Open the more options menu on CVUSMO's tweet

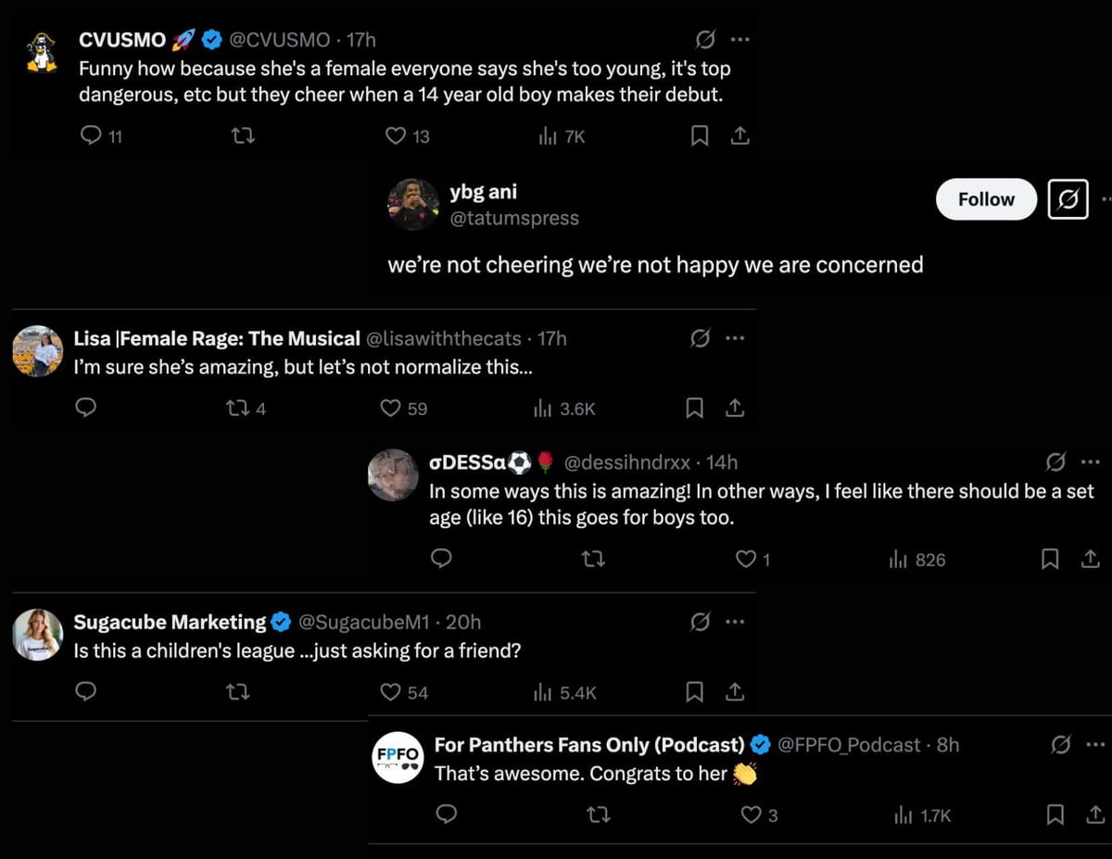[740, 39]
